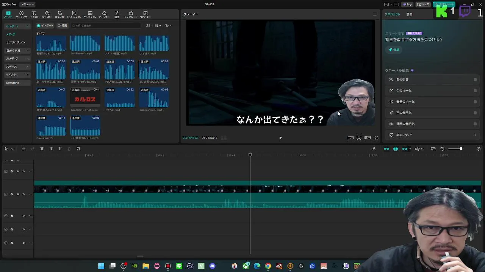Toggle main track magnet snapping
Viewport: 485px width, 272px height.
pyautogui.click(x=386, y=149)
